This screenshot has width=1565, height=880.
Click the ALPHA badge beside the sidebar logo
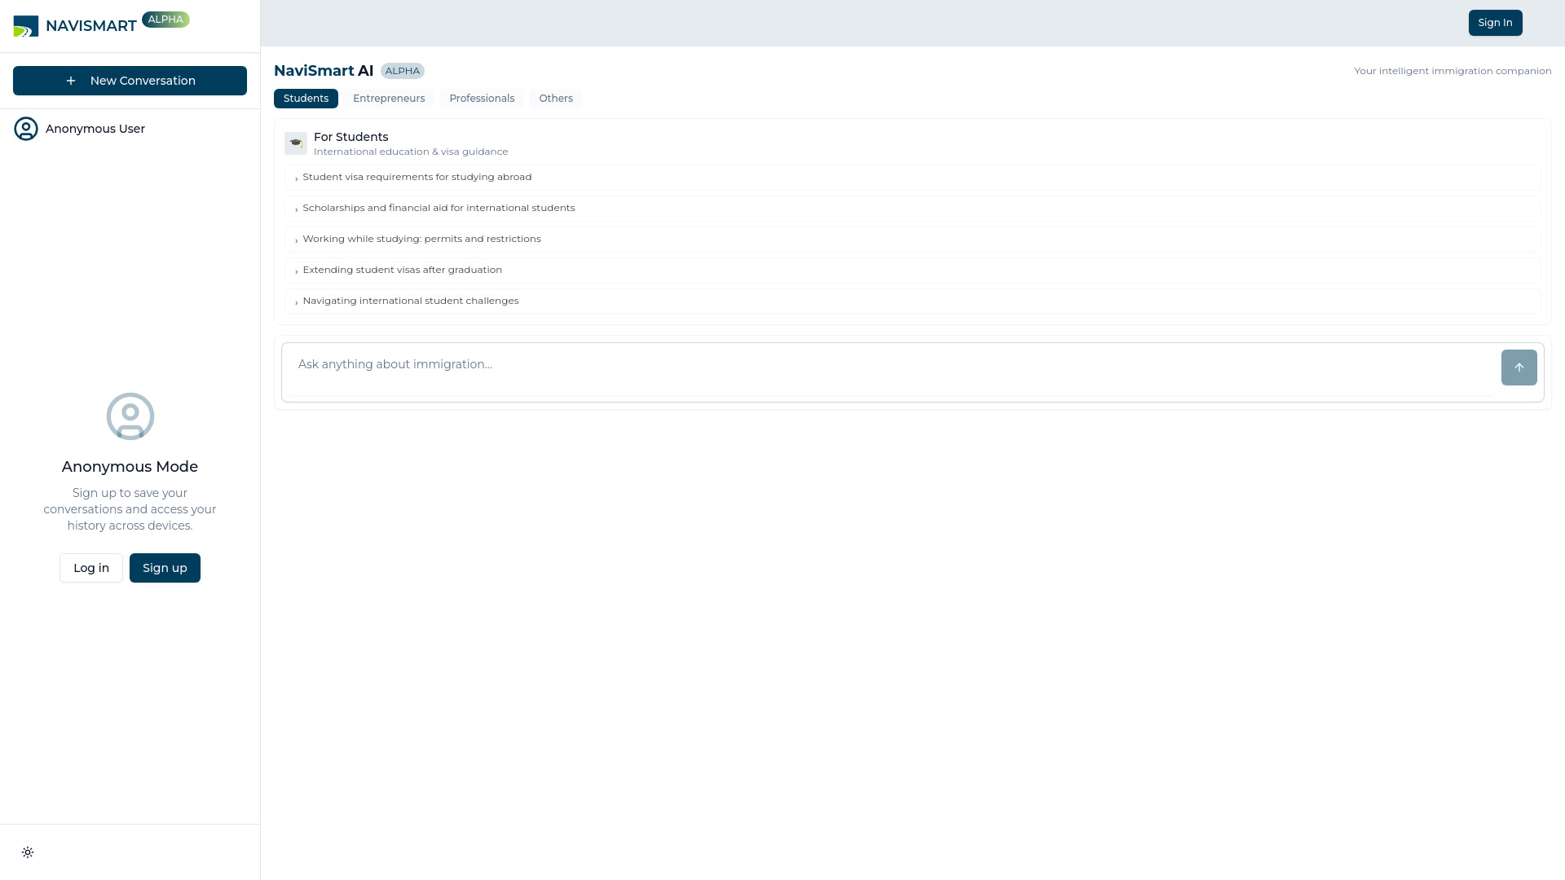click(x=165, y=20)
